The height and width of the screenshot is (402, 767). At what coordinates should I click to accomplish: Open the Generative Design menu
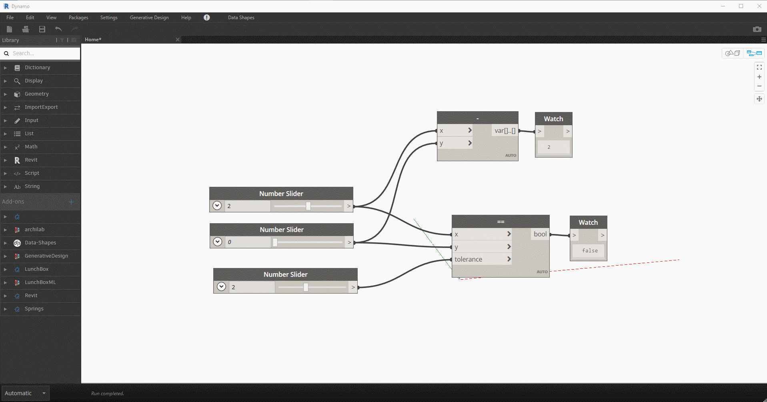pos(149,18)
